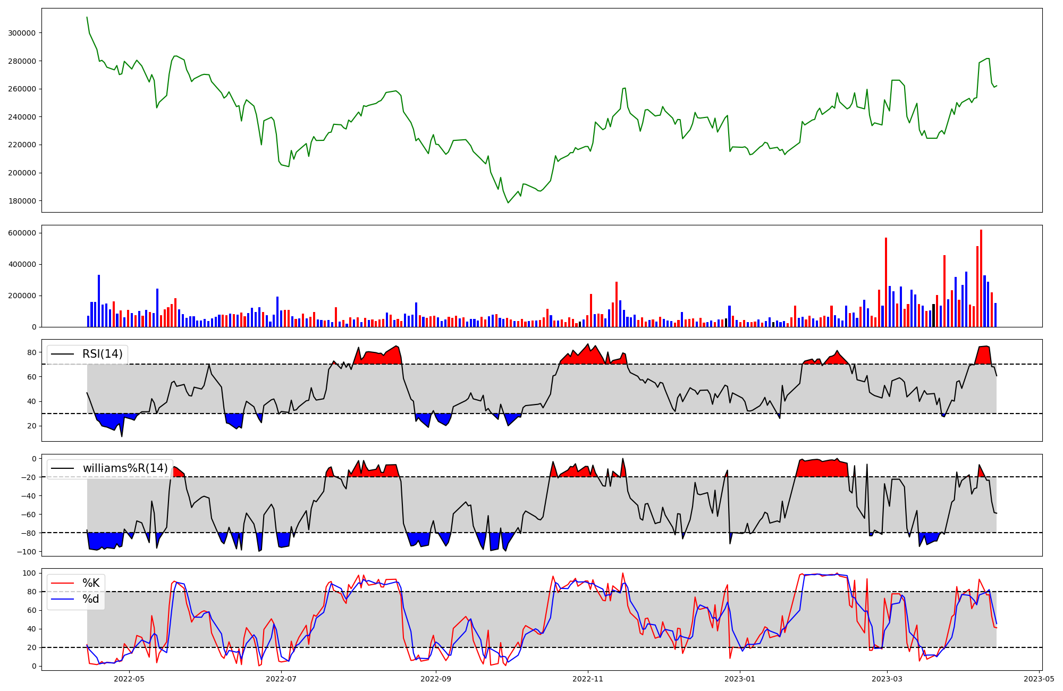Click the red %K legend line sample
Screen dimensions: 1063x691
(x=62, y=583)
